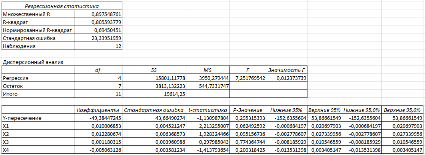Select the Остаток df value 7

tap(98, 86)
